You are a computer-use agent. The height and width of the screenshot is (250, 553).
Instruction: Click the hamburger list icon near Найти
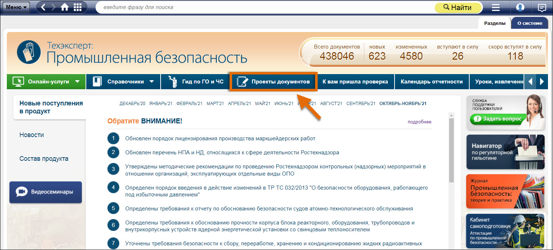point(496,7)
